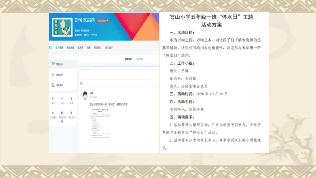Click the heading 一、活动目的
This screenshot has height=178, width=316.
coord(182,32)
